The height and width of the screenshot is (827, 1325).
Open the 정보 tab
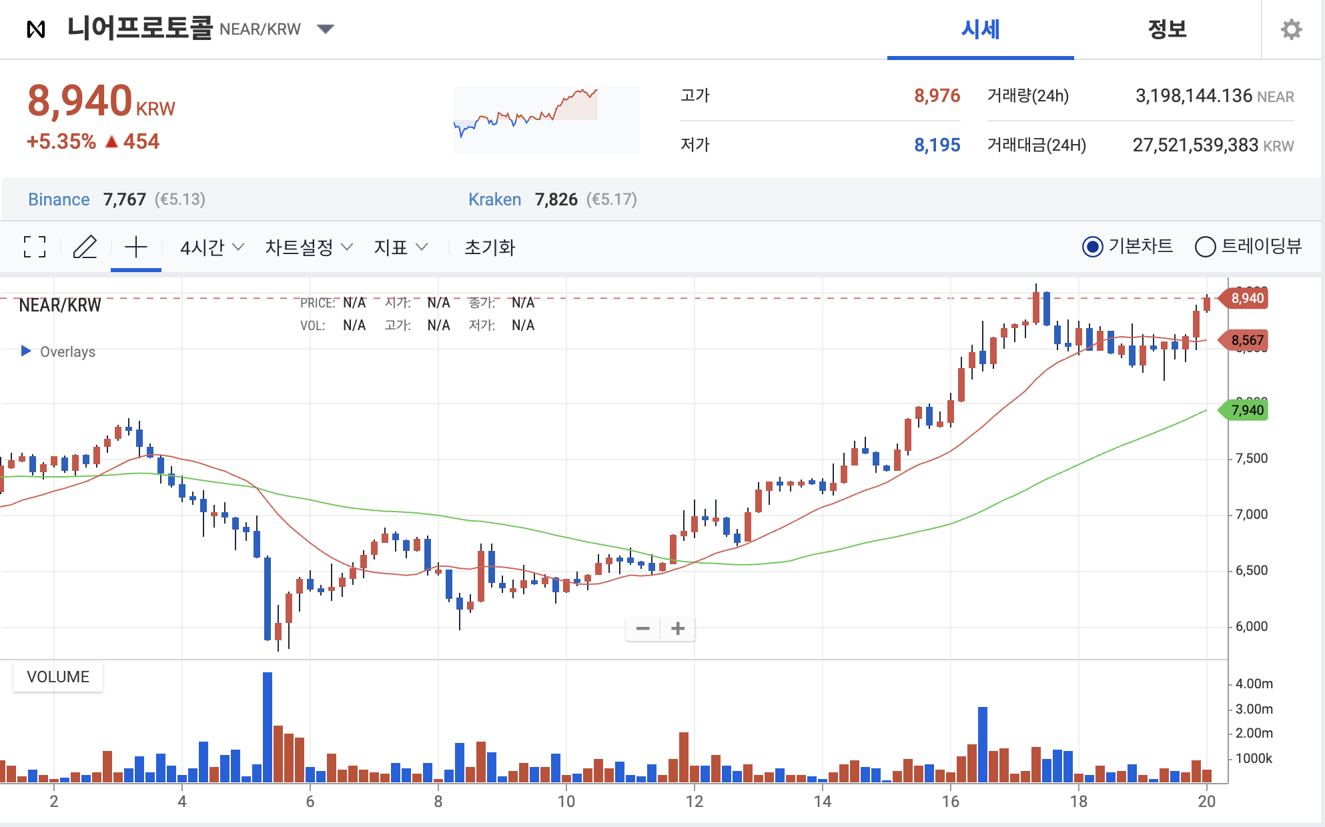[x=1167, y=29]
